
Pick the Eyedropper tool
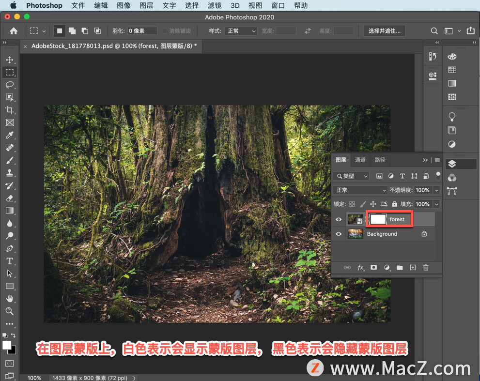point(9,136)
